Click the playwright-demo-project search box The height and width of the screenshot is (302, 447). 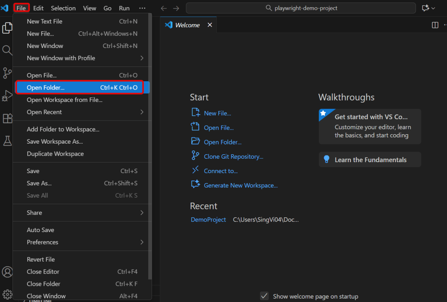[x=301, y=8]
